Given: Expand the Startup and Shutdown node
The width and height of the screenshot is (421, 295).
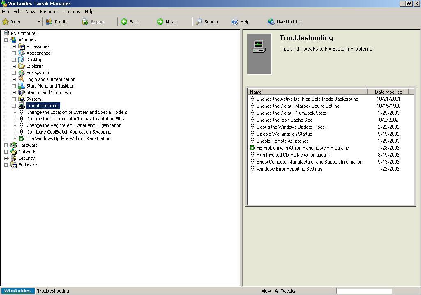Looking at the screenshot, I should click(x=14, y=92).
